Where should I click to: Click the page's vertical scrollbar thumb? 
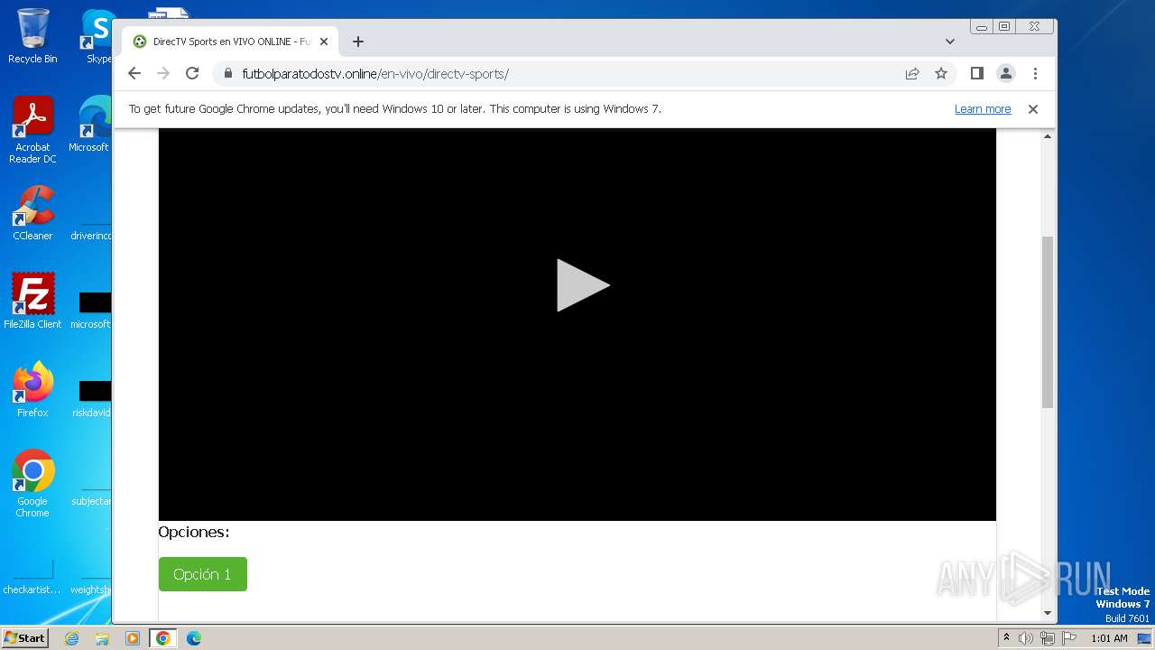tap(1048, 322)
